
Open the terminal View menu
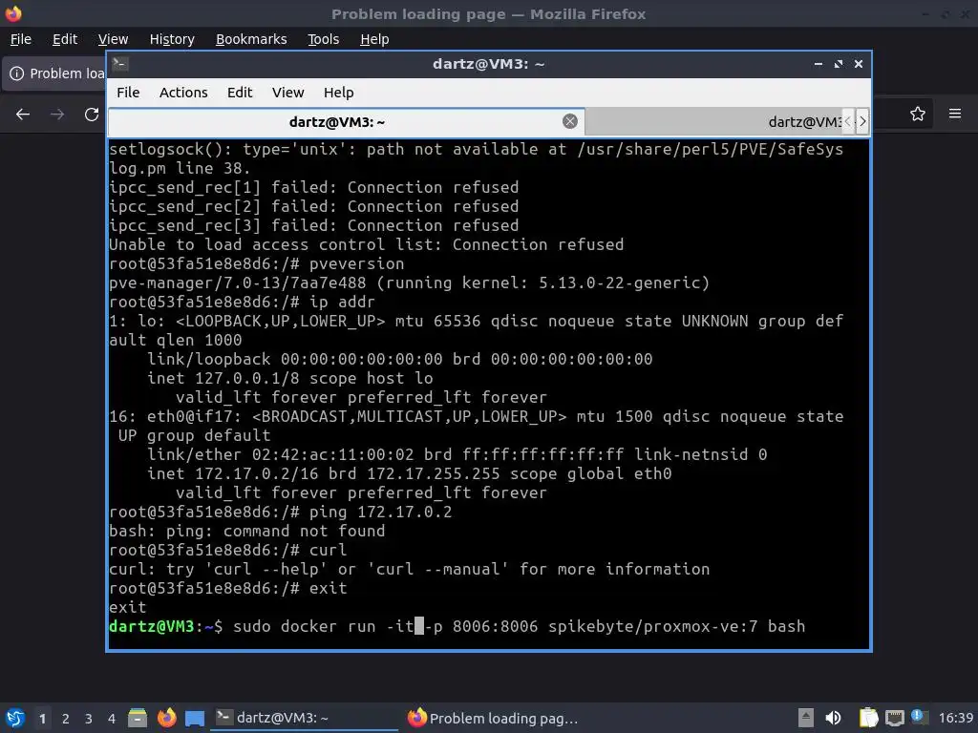[x=287, y=93]
